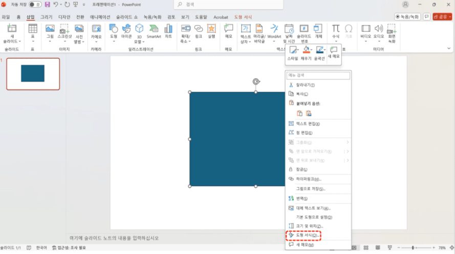The image size is (455, 254).
Task: Insert a picture (그림)
Action: pyautogui.click(x=50, y=33)
